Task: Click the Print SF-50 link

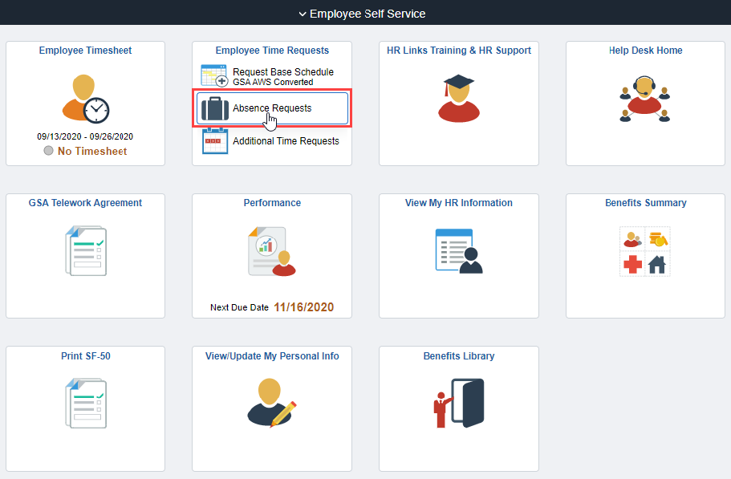Action: pyautogui.click(x=85, y=355)
